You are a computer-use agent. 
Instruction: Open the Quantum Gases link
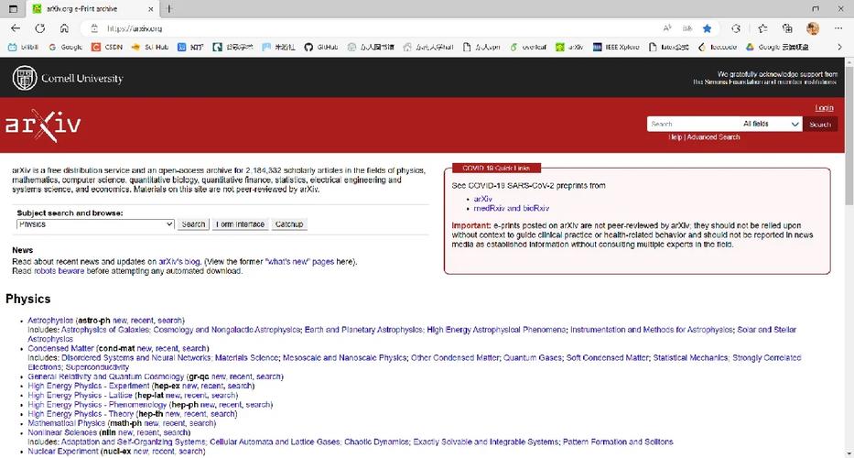532,357
